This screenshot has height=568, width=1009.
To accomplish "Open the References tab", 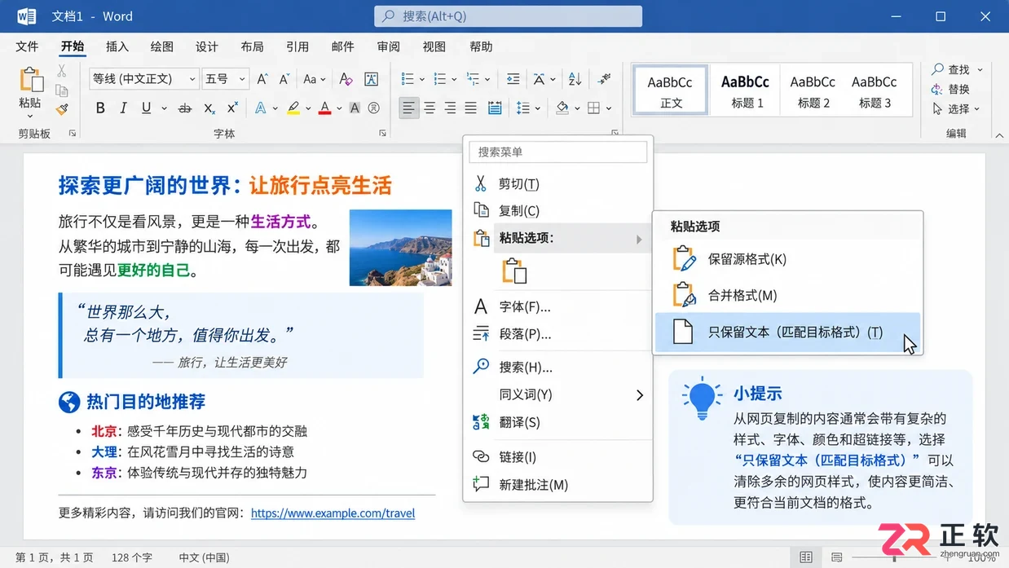I will pos(297,46).
